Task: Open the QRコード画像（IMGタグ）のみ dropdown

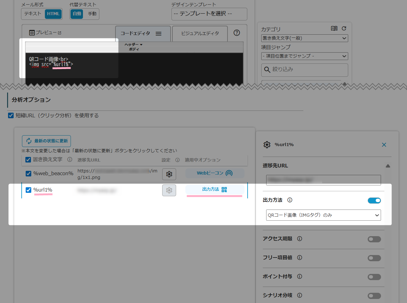Action: click(x=323, y=215)
